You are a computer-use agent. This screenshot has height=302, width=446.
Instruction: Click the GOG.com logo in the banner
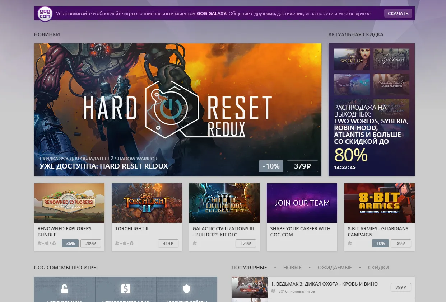click(x=45, y=14)
